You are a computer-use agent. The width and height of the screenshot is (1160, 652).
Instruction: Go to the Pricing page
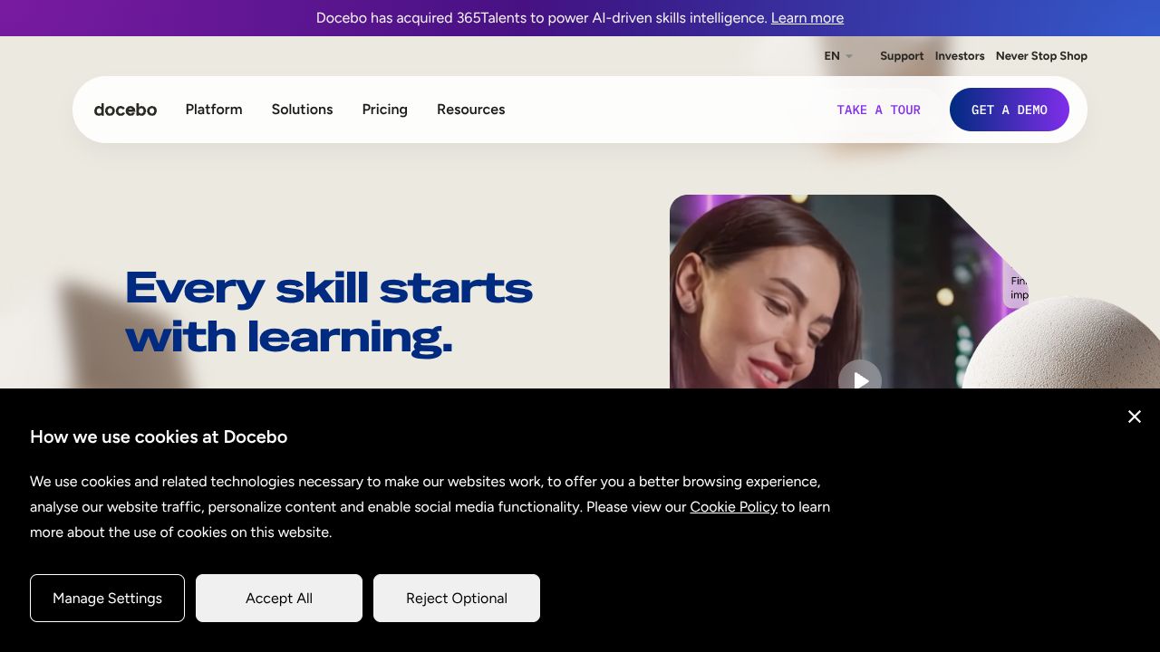[384, 110]
